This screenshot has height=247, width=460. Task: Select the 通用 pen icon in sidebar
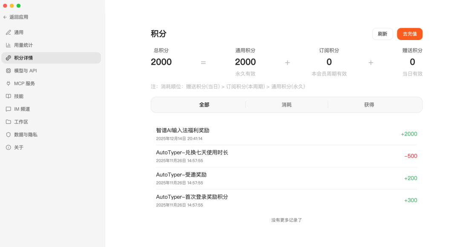[9, 32]
